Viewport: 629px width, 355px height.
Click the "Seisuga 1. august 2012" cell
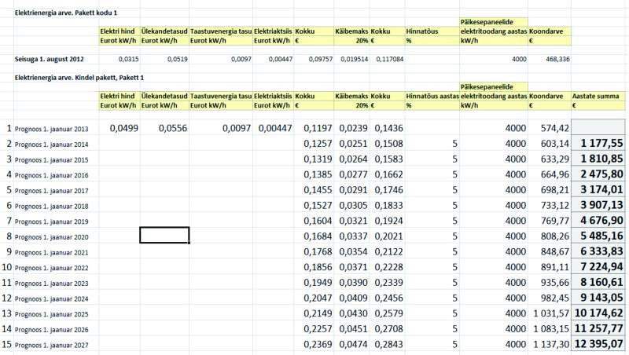pos(50,59)
